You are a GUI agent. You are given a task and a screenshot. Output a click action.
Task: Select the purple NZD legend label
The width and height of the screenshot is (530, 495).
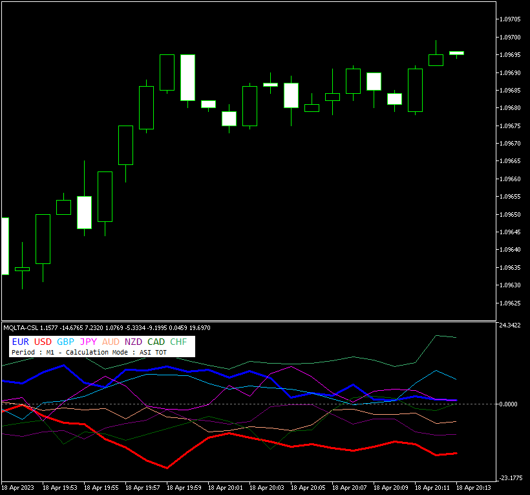click(134, 342)
